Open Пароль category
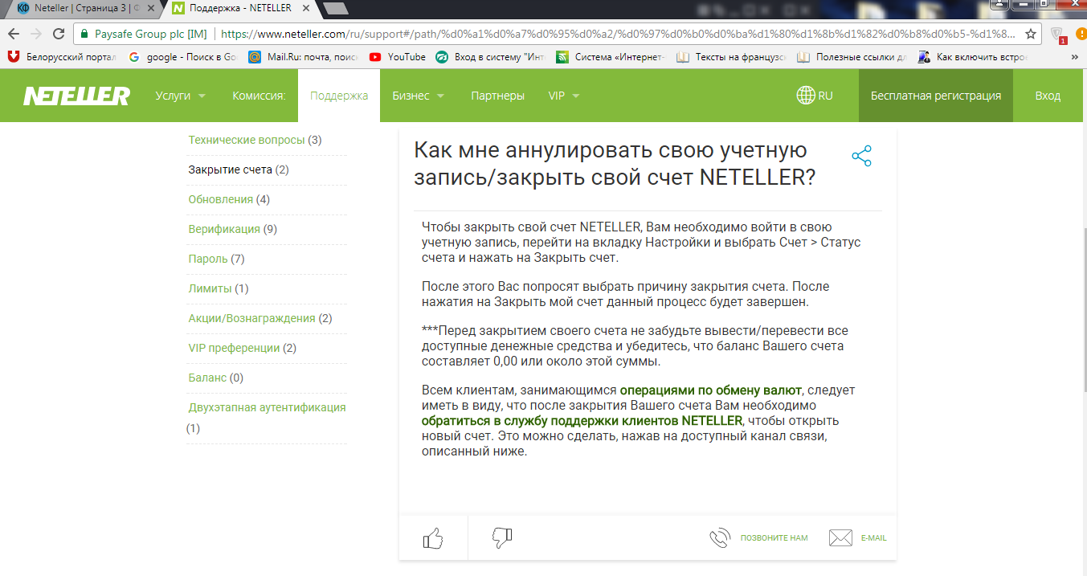Screen dimensions: 1087x576 pos(208,259)
